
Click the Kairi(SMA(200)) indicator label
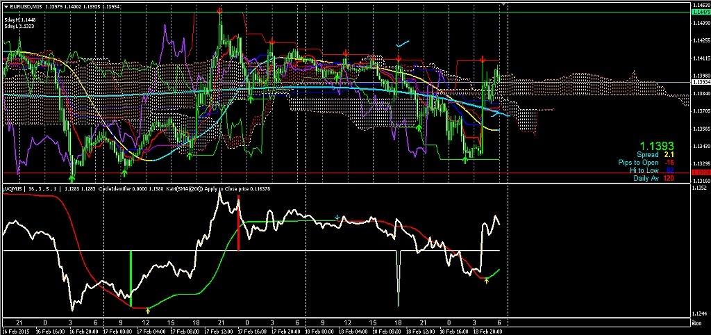click(x=185, y=188)
